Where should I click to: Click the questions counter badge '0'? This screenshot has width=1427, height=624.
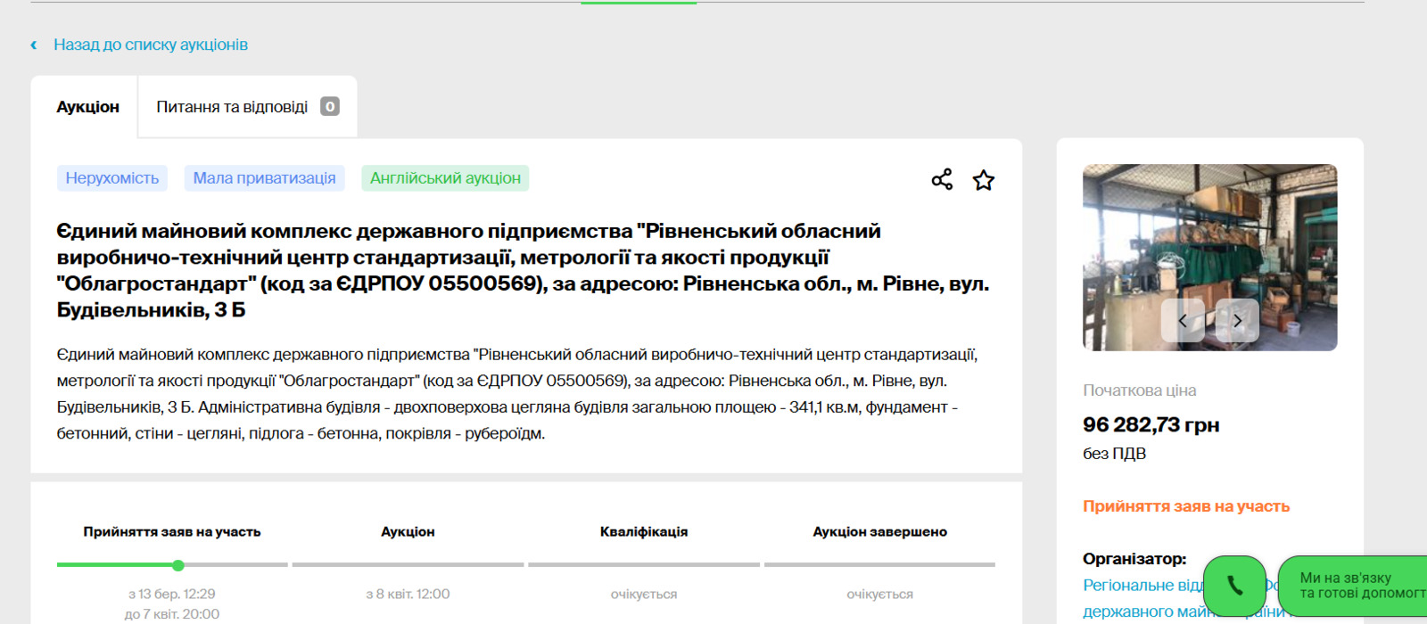330,107
